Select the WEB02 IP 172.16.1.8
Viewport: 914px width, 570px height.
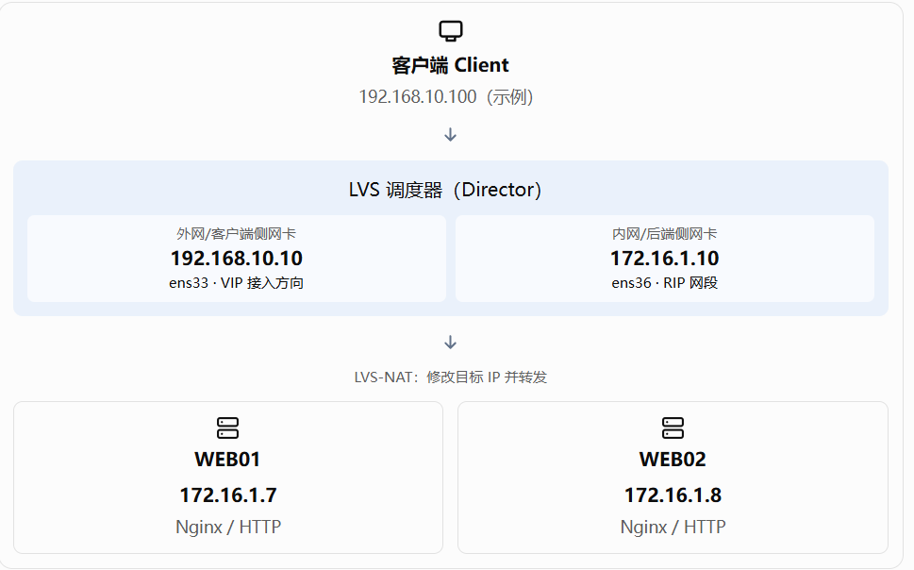point(673,495)
